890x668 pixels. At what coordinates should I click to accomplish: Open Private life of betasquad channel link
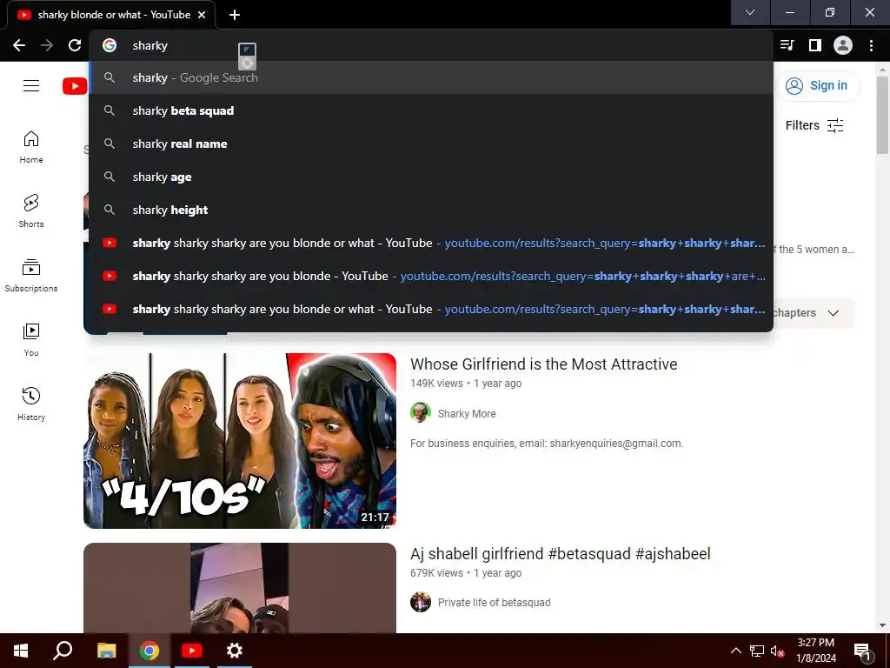coord(494,603)
